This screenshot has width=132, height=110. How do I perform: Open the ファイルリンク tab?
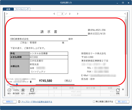point(22,9)
